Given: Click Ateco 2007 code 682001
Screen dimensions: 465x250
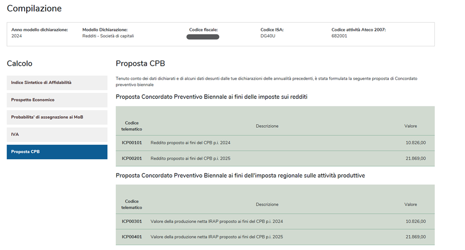Looking at the screenshot, I should [x=339, y=36].
